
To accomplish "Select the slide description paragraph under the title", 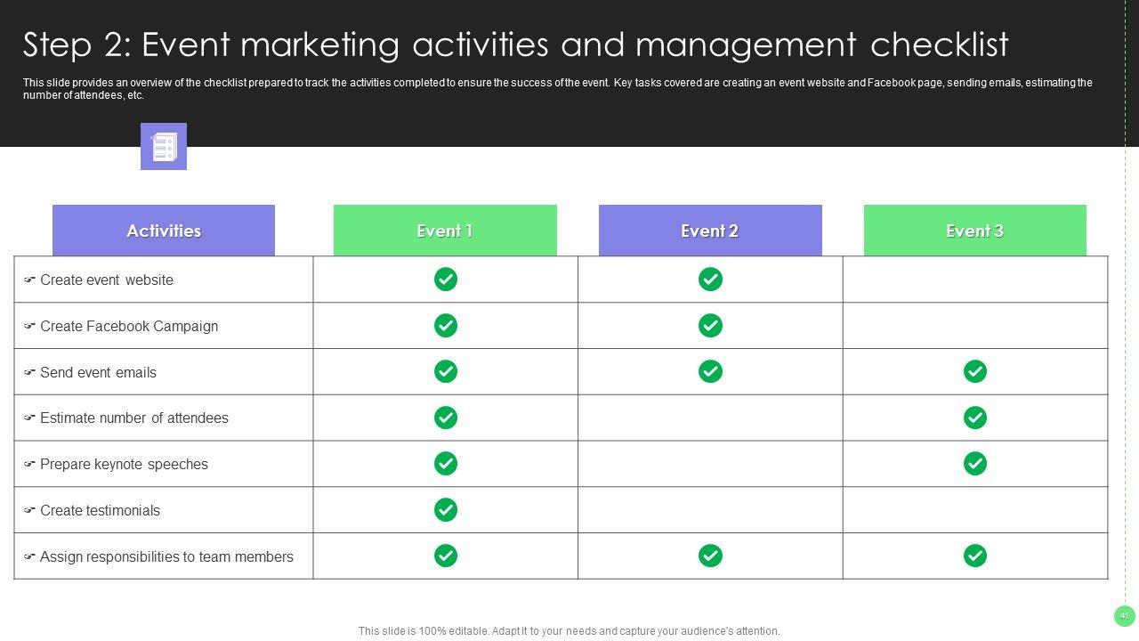I will [x=558, y=89].
